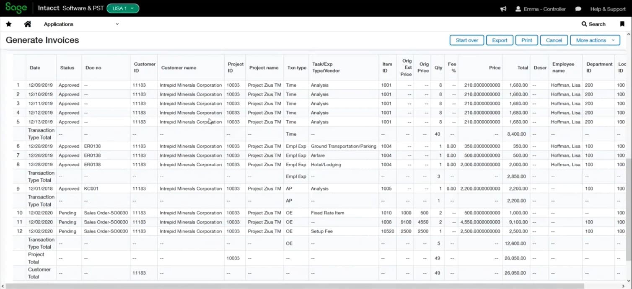Open the Applications menu
632x289 pixels.
click(x=81, y=24)
